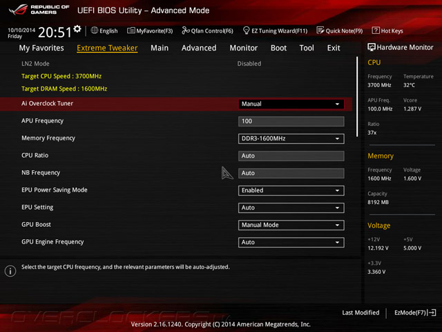Open the Exit tab
Viewport: 442px width, 332px height.
coord(334,48)
